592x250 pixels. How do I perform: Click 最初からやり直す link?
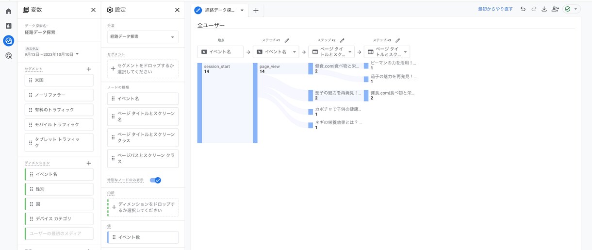tap(495, 9)
